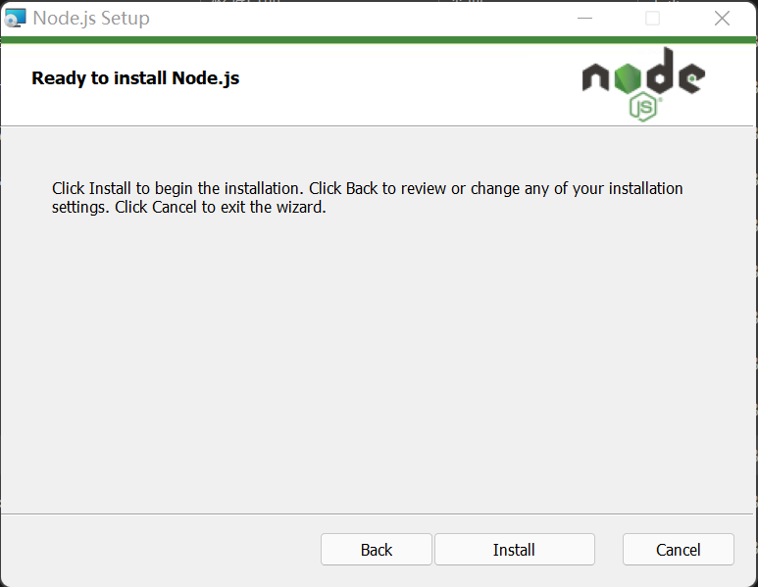
Task: Click the JS hexagon badge under logo
Action: coord(643,107)
